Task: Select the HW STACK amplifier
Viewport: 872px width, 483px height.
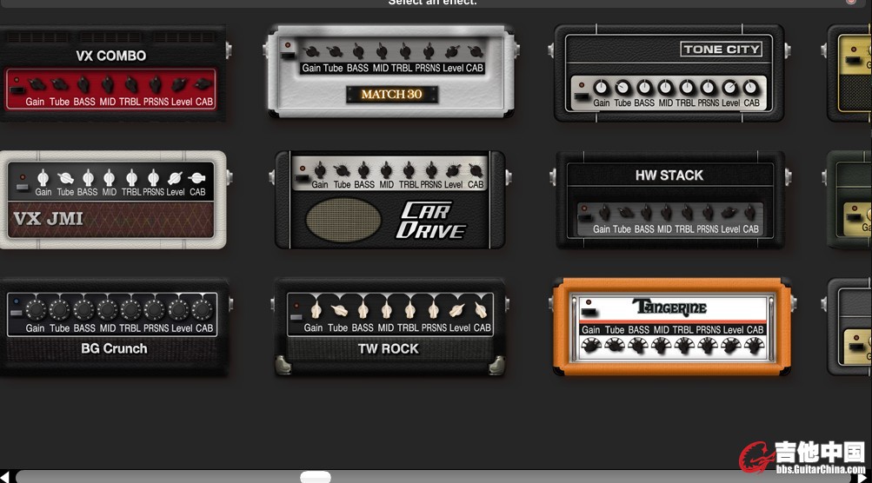Action: (x=670, y=200)
